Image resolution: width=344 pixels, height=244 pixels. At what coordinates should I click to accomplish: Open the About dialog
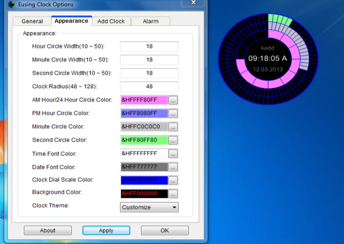[x=48, y=230]
